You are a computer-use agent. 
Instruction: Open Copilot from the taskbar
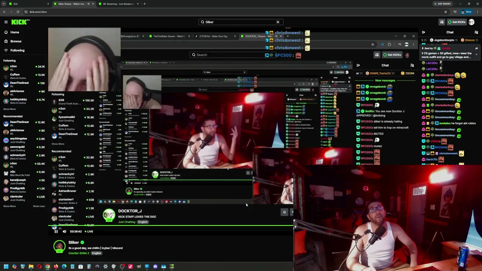(x=14, y=266)
